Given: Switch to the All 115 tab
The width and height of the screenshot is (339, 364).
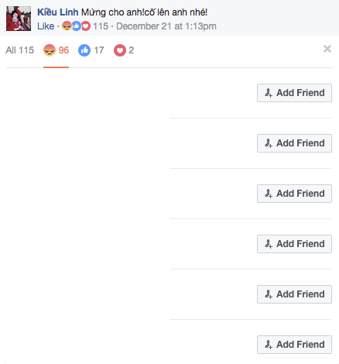Looking at the screenshot, I should [20, 50].
